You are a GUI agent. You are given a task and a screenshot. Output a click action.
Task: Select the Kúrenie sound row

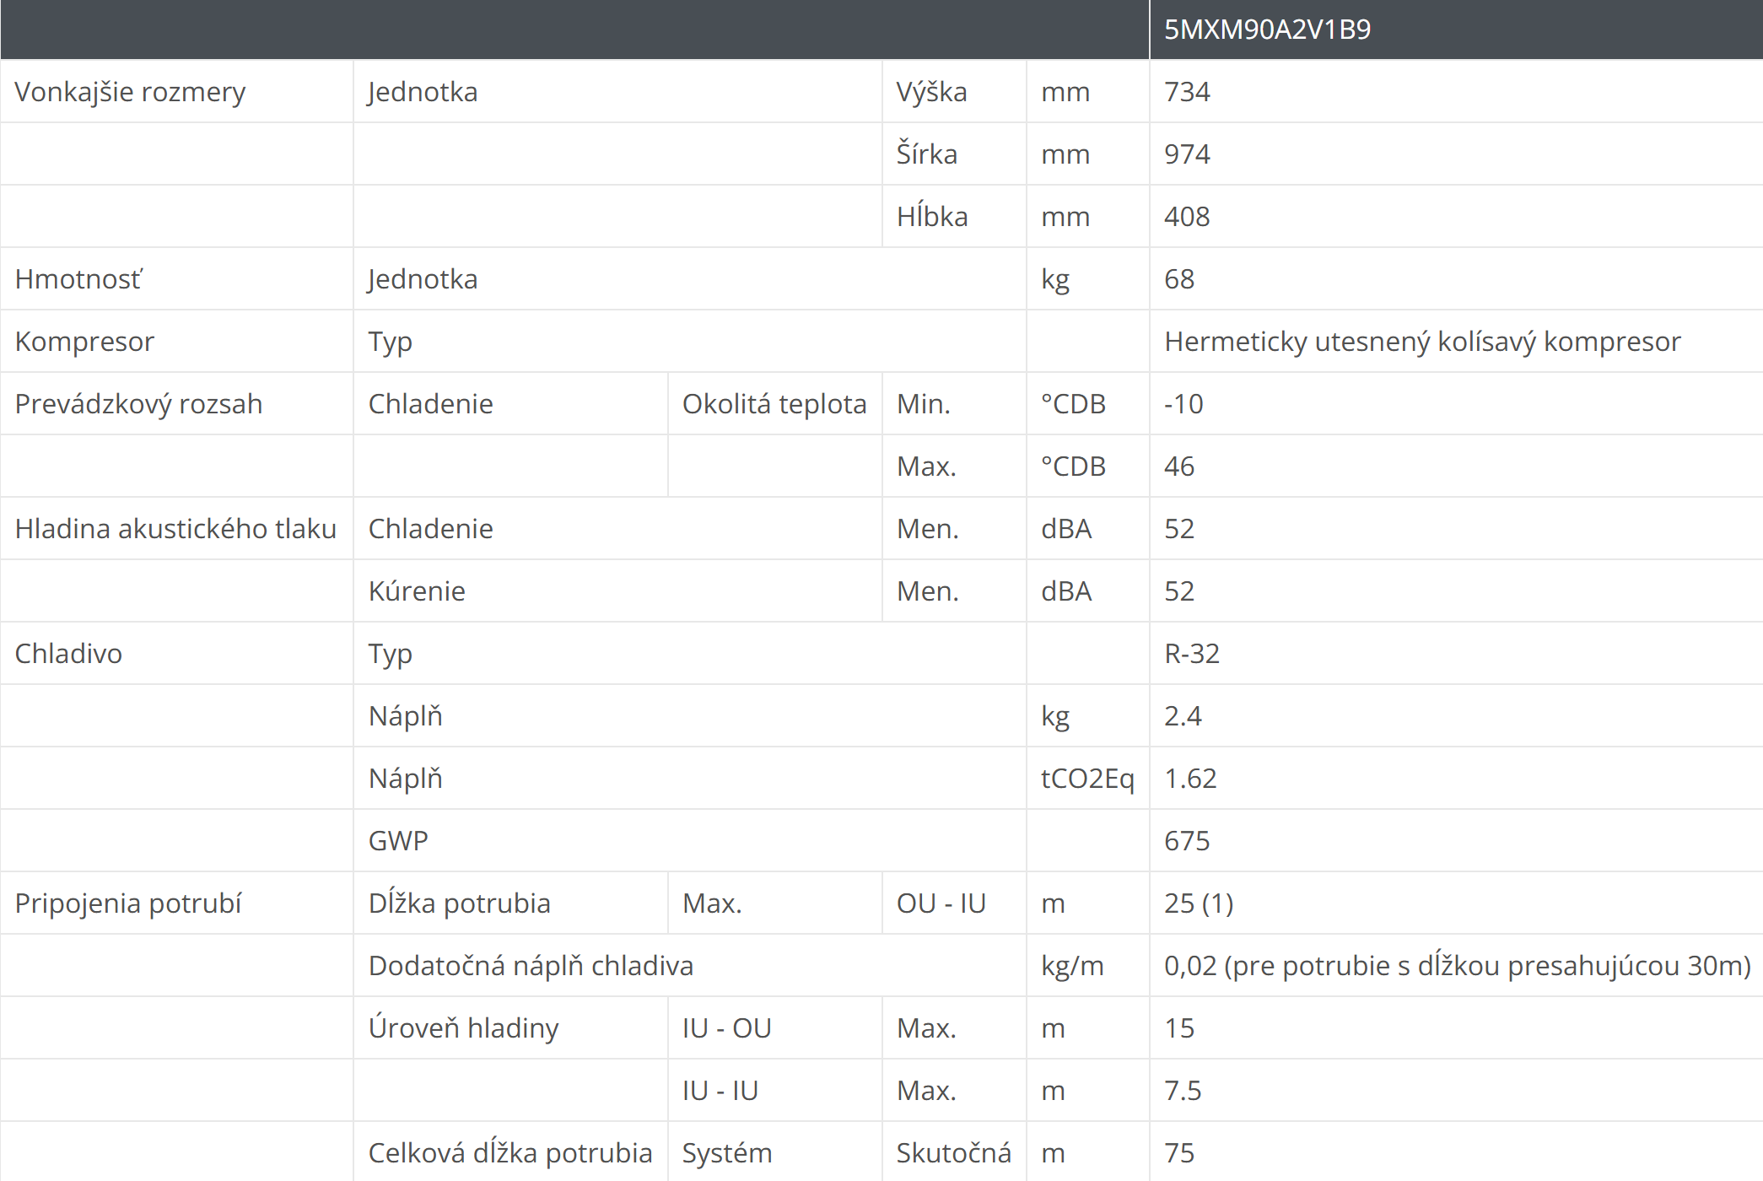[x=417, y=591]
